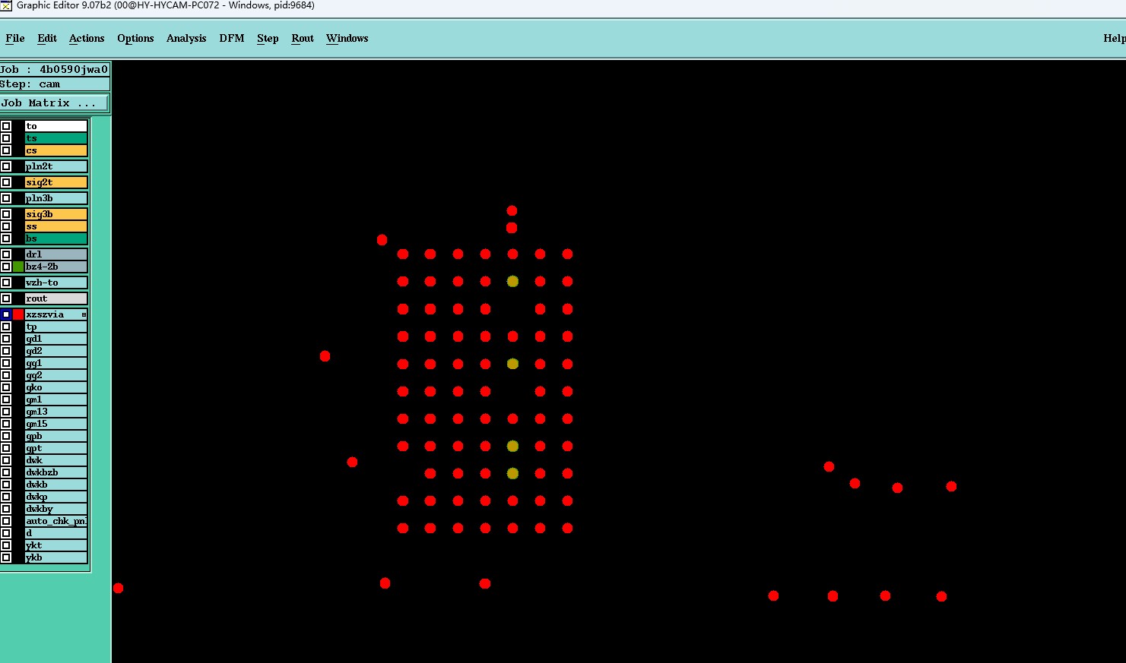The height and width of the screenshot is (663, 1126).
Task: Toggle the ykb layer checkbox
Action: pyautogui.click(x=6, y=557)
